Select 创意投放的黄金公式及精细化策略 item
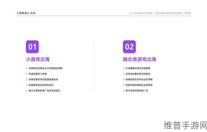The image size is (207, 132). click(46, 68)
